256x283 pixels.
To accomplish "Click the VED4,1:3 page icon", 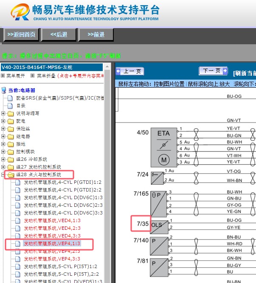I will (18, 220).
